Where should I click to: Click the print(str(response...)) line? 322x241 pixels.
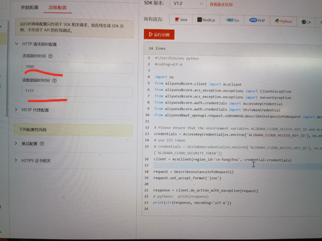tap(192, 203)
